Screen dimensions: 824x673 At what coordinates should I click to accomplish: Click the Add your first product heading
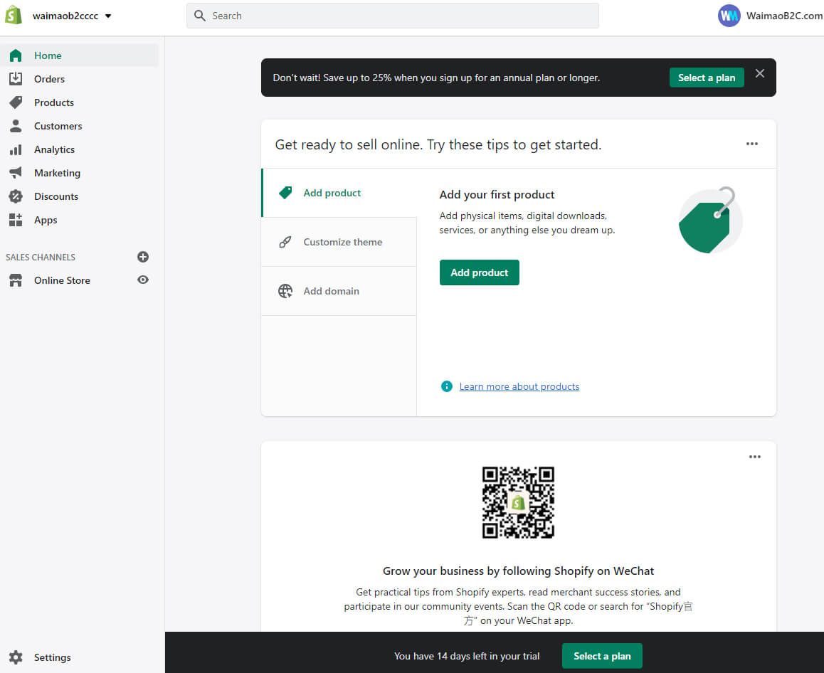(497, 195)
